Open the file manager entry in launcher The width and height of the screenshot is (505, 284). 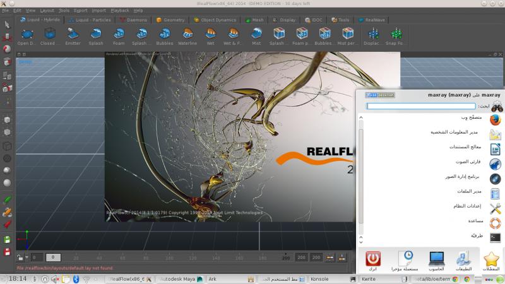click(x=496, y=194)
